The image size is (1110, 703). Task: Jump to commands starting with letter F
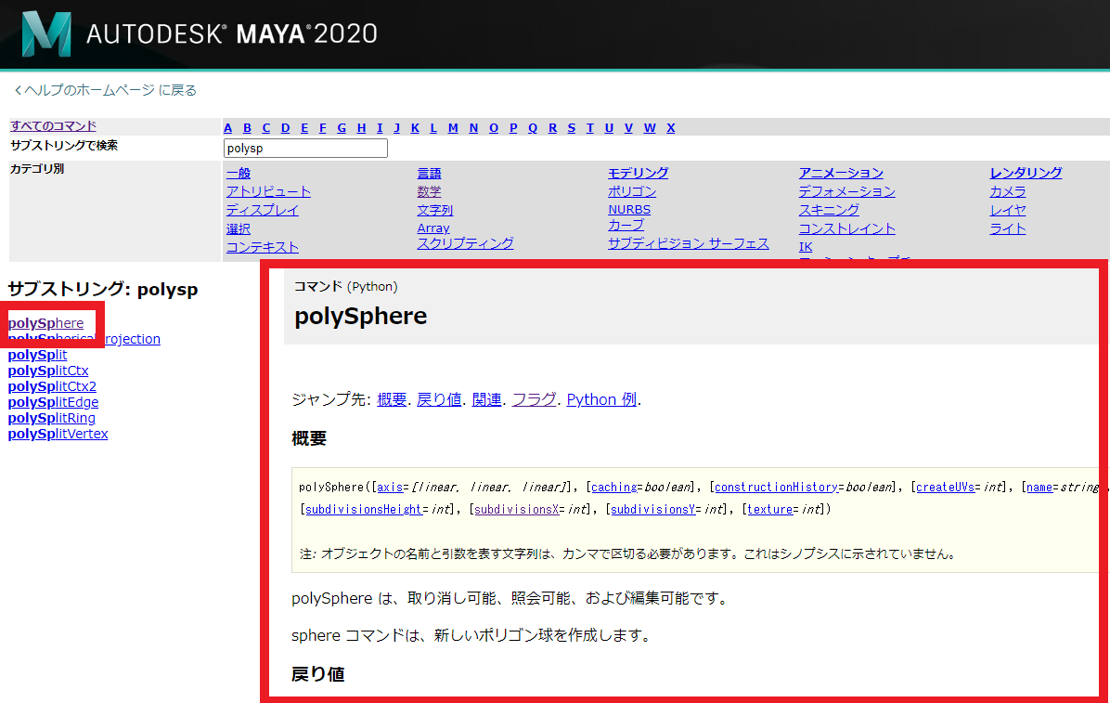(x=323, y=128)
